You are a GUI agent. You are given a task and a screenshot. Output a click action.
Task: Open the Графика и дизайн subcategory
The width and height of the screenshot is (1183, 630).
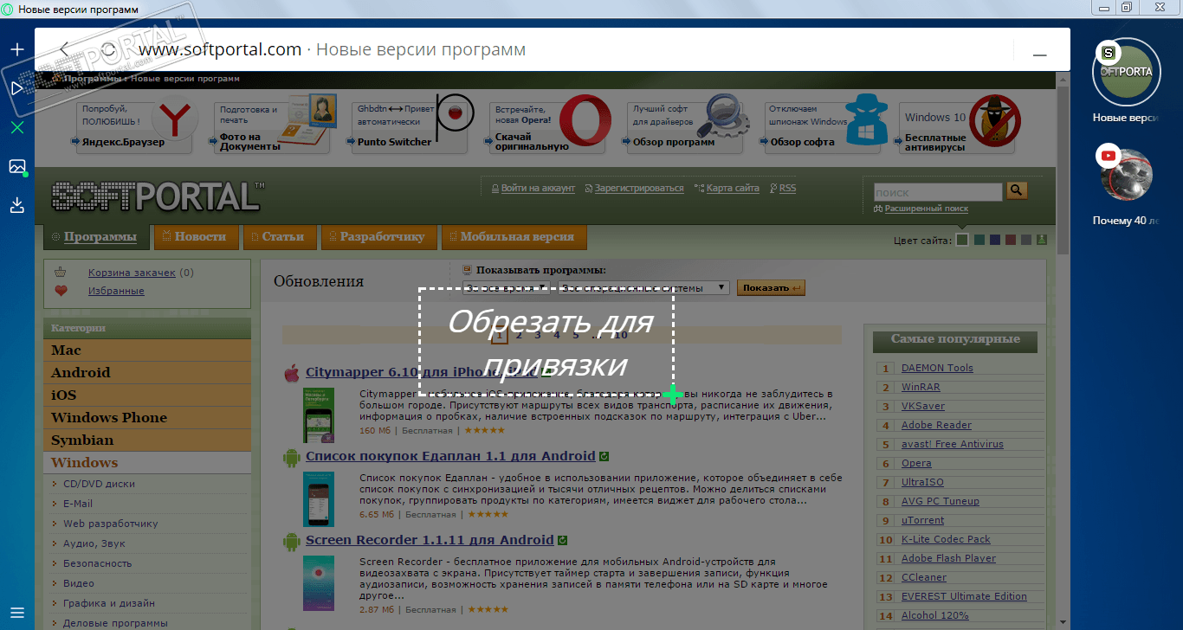tap(109, 603)
